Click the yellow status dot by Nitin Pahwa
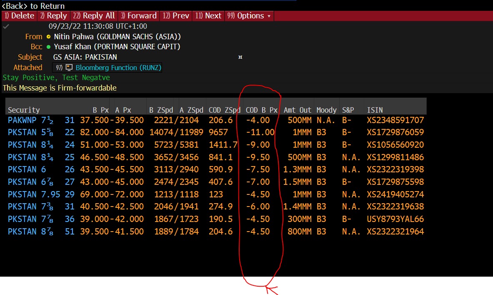Image resolution: width=493 pixels, height=295 pixels. click(48, 37)
